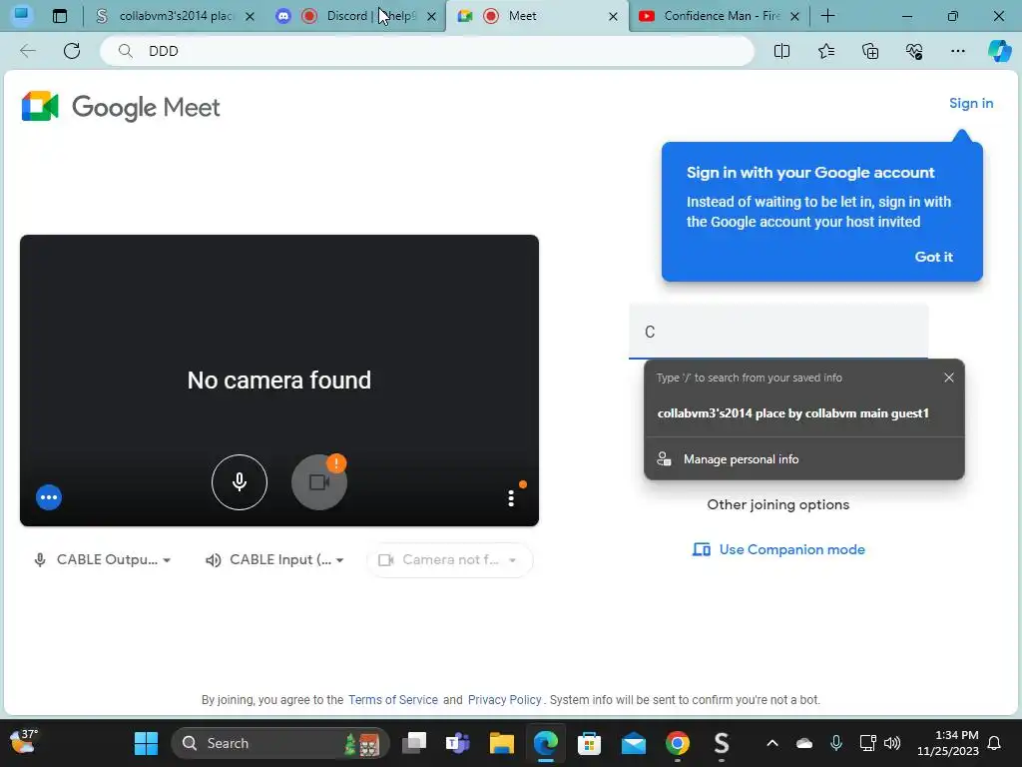Open Microsoft Teams from taskbar
This screenshot has width=1022, height=767.
(457, 743)
